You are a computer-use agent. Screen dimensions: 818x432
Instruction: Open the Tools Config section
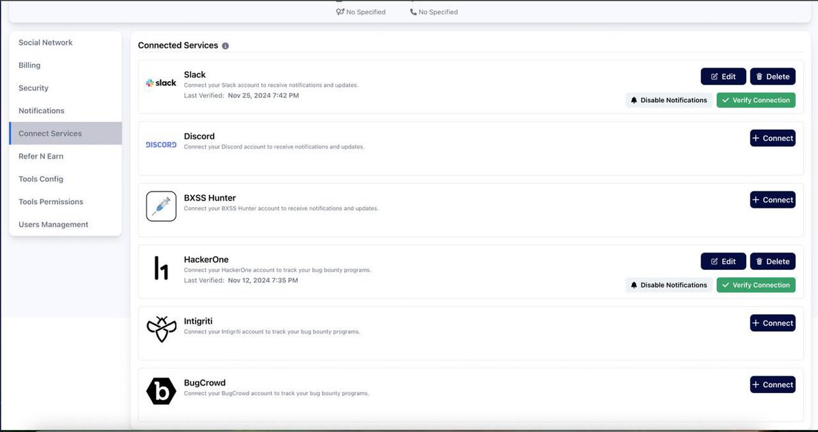point(65,179)
